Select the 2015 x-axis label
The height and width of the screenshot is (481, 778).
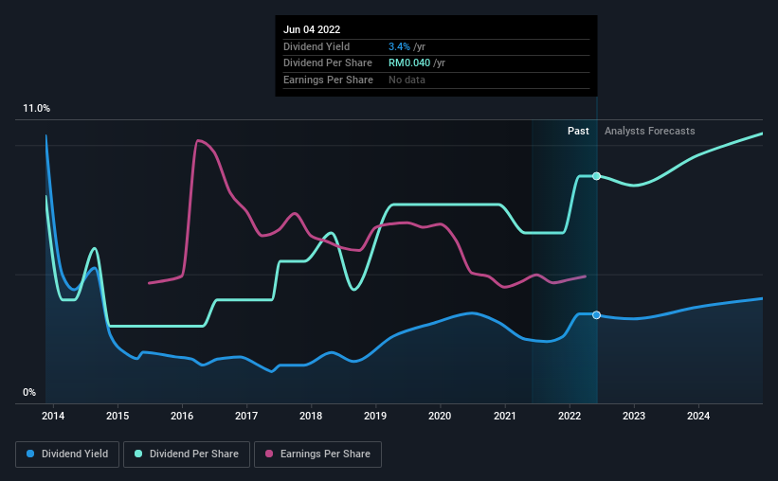click(x=118, y=416)
